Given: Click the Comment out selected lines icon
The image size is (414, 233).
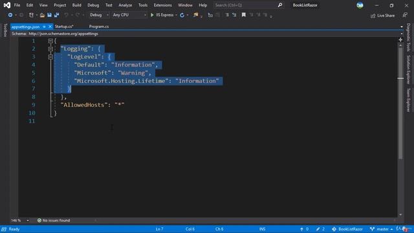Looking at the screenshot, I should coord(227,15).
